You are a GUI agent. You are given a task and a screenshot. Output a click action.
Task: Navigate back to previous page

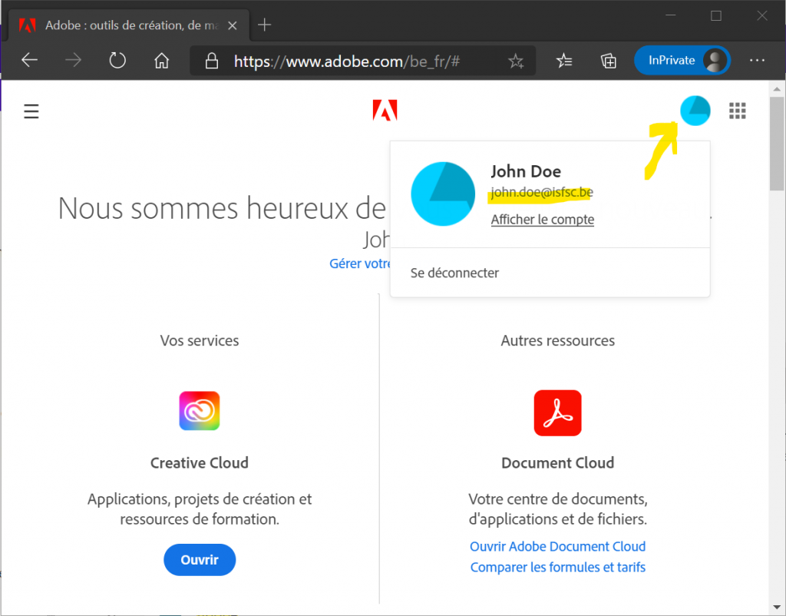tap(30, 61)
